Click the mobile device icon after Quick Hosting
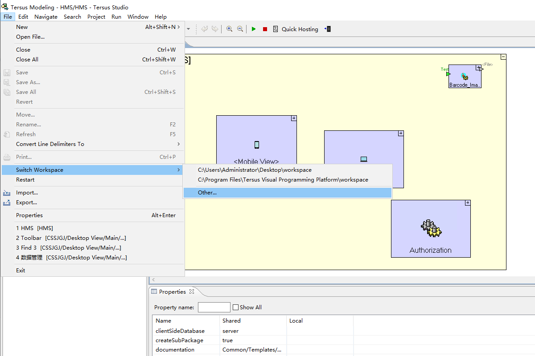Screen dimensions: 535x356 328,29
